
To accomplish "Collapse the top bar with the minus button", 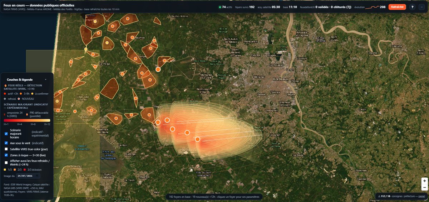I will click(421, 7).
